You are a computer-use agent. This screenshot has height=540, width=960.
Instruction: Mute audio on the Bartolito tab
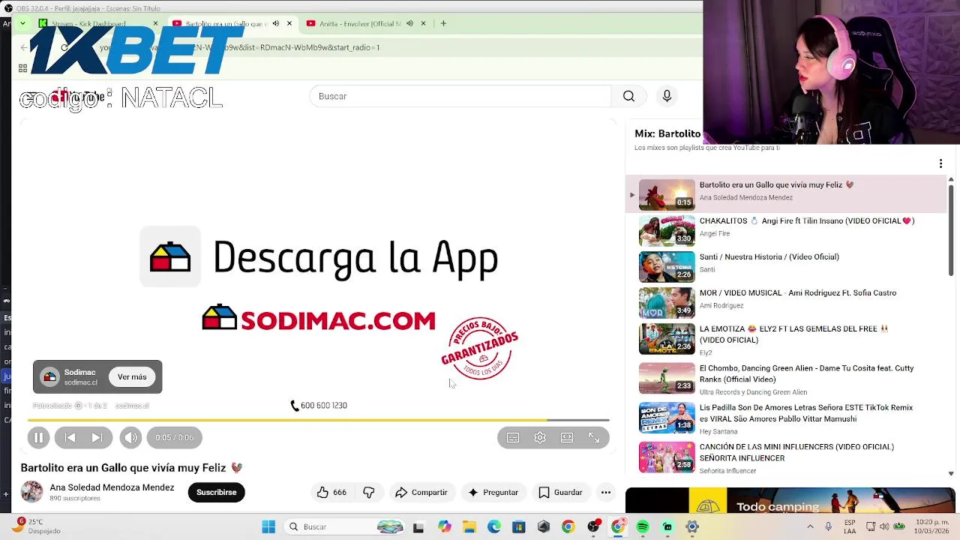[x=276, y=23]
